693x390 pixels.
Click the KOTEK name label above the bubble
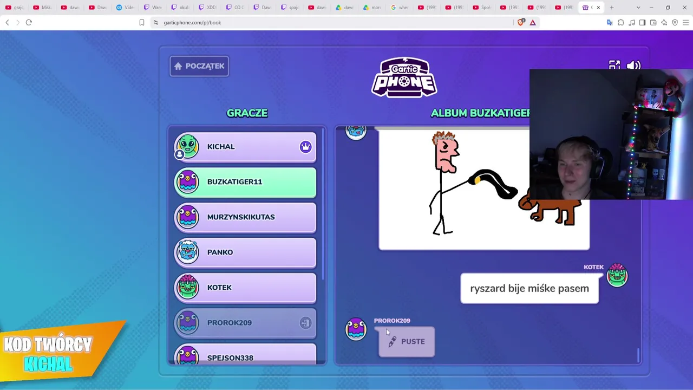point(593,267)
